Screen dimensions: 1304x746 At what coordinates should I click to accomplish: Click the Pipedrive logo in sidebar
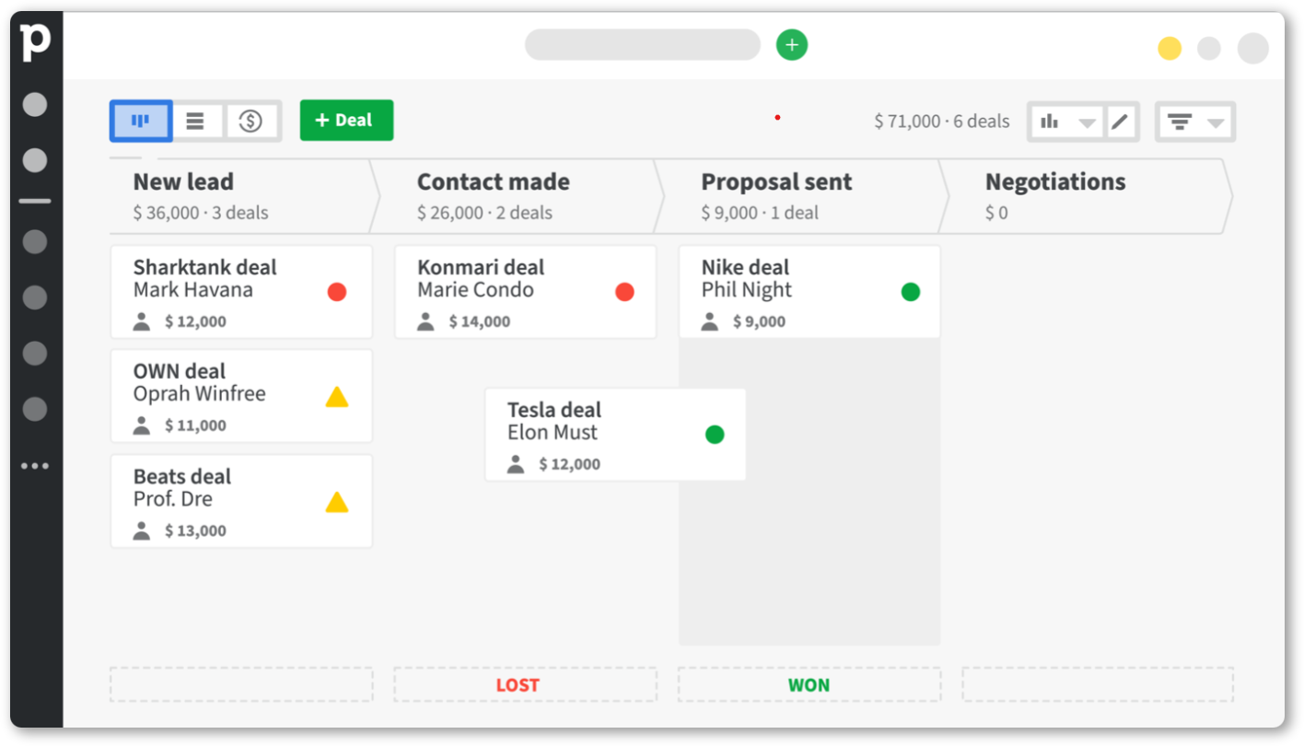(36, 42)
